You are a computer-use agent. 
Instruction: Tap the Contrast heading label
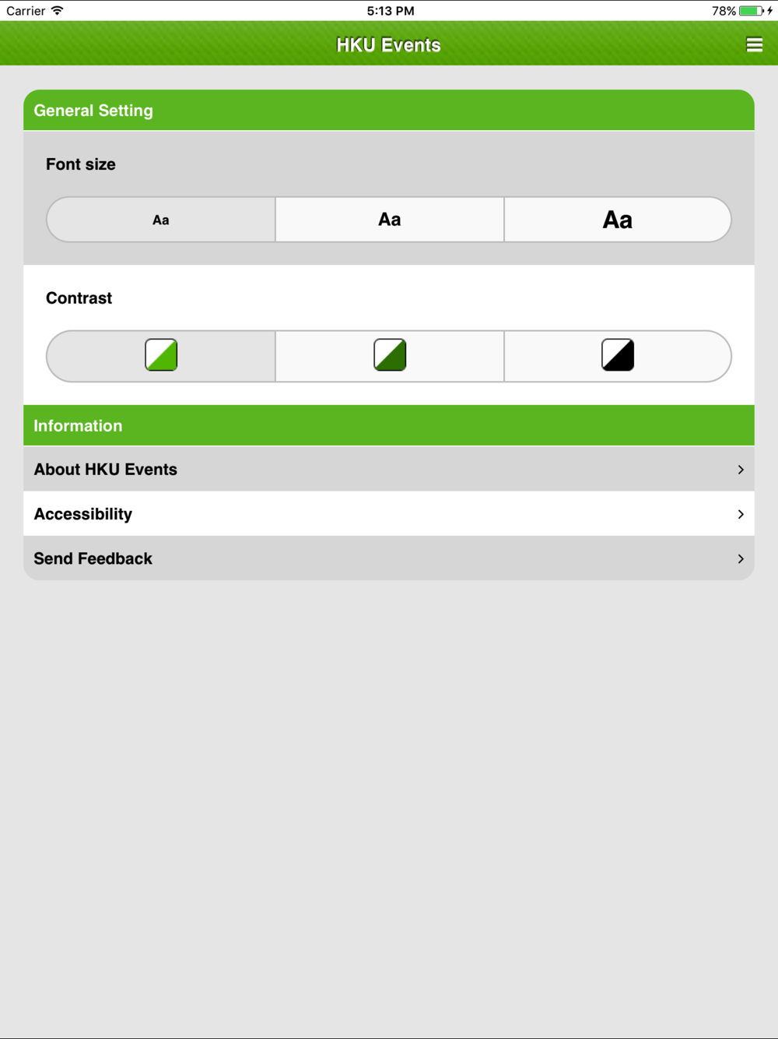[x=79, y=298]
